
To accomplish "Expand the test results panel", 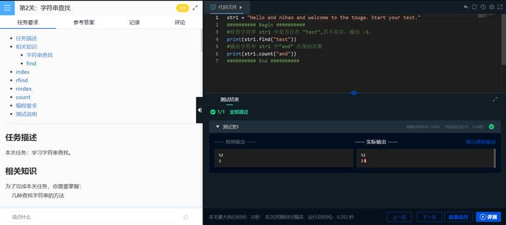I will pos(495,100).
